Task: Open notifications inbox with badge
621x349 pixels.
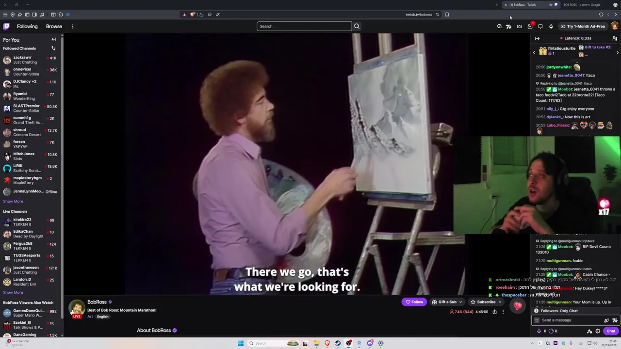Action: 530,26
